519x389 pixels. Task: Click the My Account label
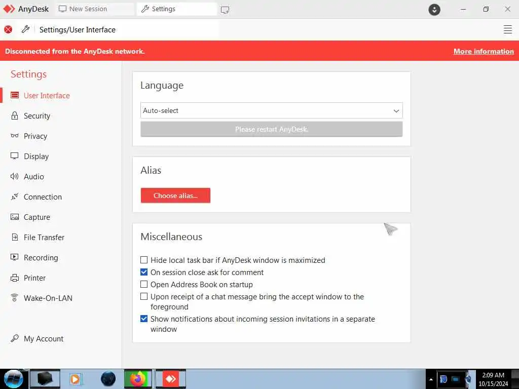click(x=44, y=339)
